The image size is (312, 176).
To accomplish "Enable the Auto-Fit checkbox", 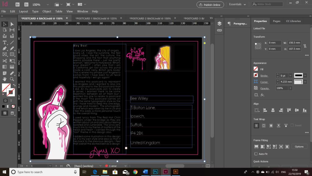I will pos(256,154).
